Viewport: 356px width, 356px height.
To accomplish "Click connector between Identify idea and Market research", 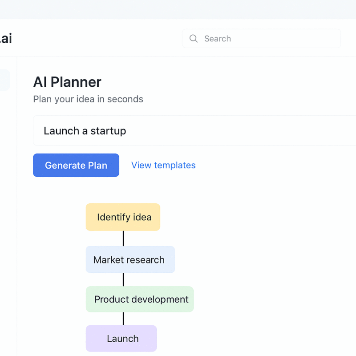I will 123,239.
